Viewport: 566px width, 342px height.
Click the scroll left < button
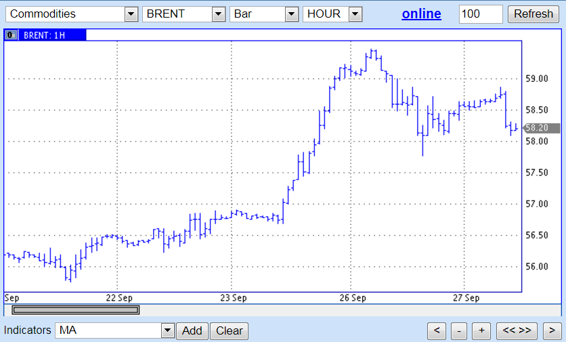tap(437, 330)
